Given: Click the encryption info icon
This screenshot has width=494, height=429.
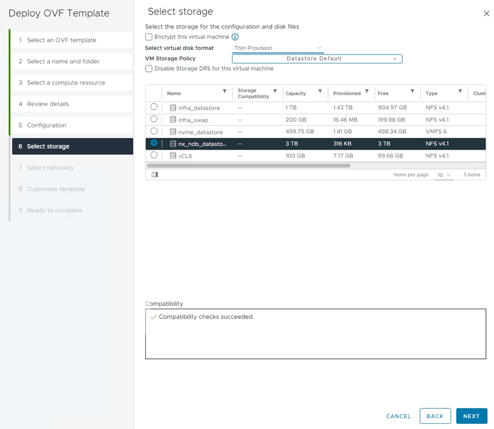Looking at the screenshot, I should pyautogui.click(x=235, y=37).
